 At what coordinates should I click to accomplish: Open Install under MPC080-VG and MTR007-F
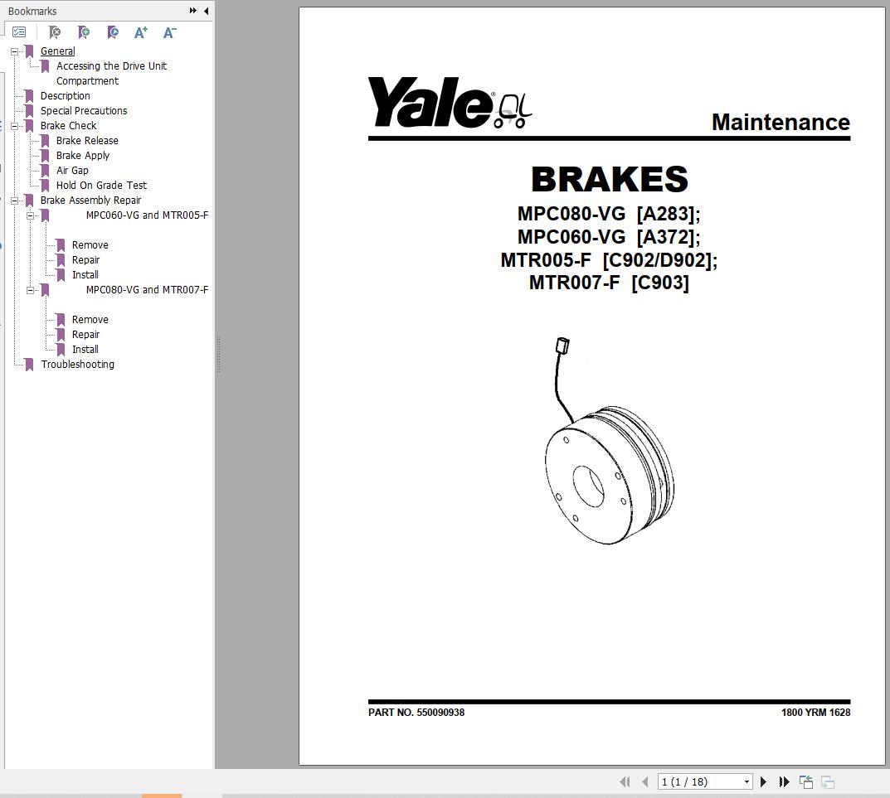click(85, 350)
